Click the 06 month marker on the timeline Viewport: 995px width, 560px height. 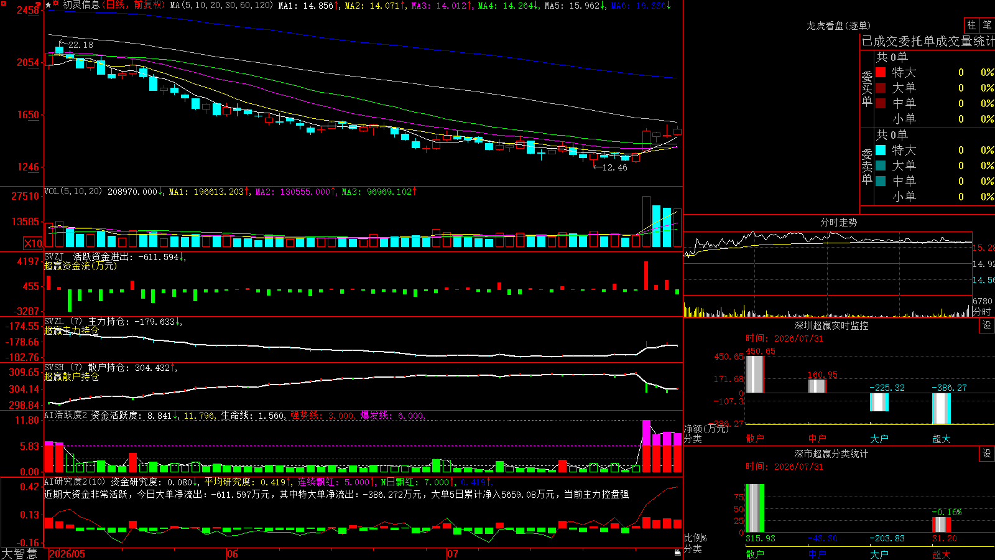[233, 554]
